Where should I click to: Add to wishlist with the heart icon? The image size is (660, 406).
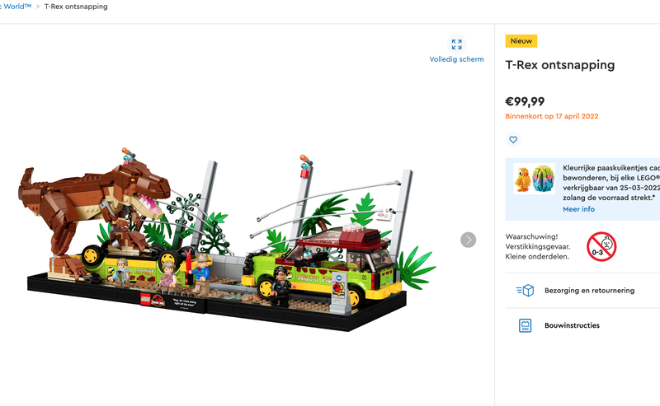click(513, 139)
